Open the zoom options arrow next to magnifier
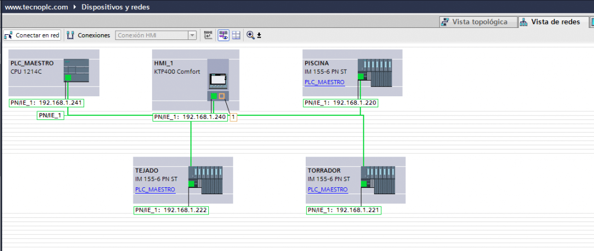This screenshot has height=251, width=594. [x=259, y=35]
